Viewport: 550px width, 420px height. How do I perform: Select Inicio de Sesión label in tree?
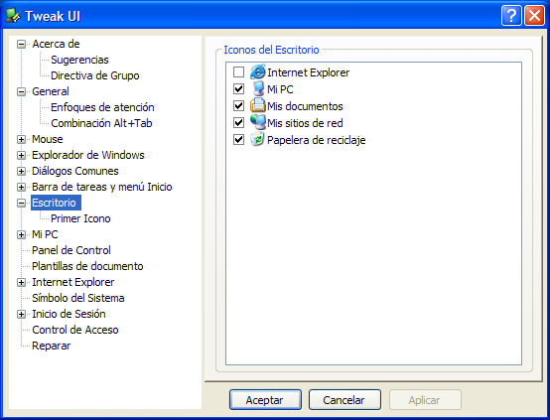pyautogui.click(x=69, y=314)
